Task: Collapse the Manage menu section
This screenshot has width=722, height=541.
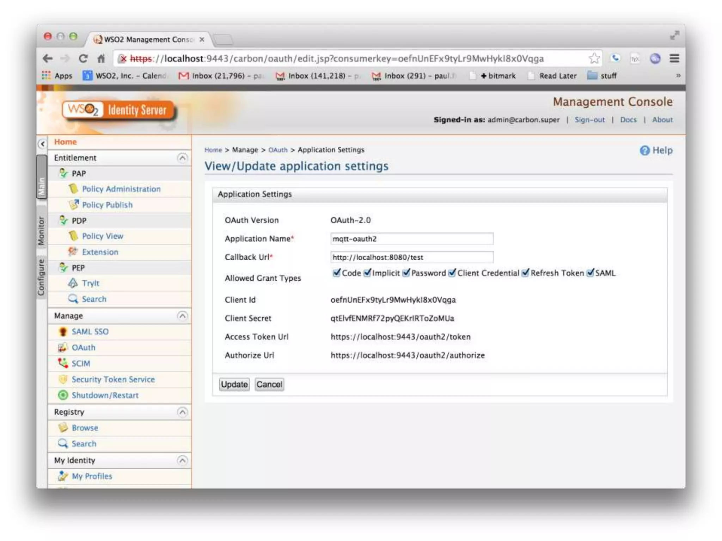Action: click(182, 316)
